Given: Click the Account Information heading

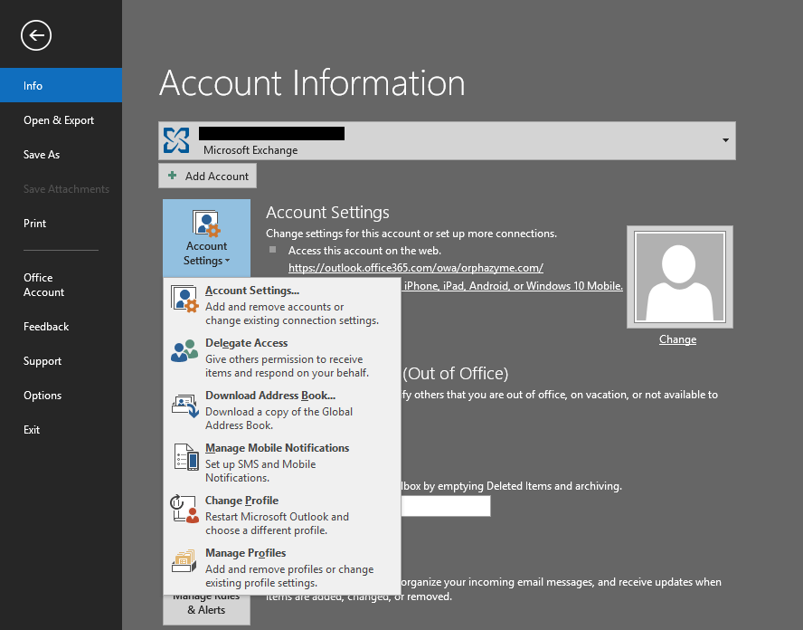Looking at the screenshot, I should (x=312, y=82).
